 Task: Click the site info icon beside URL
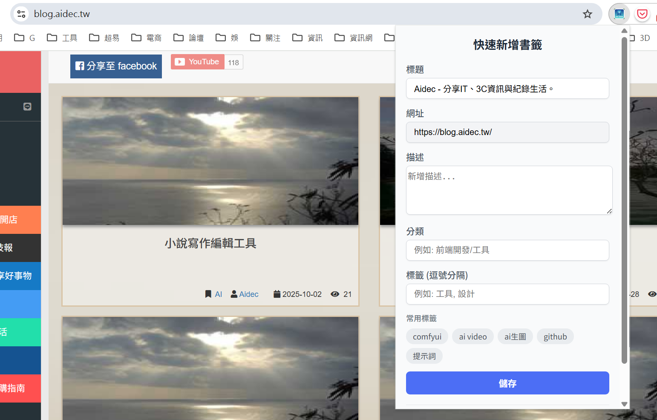21,14
